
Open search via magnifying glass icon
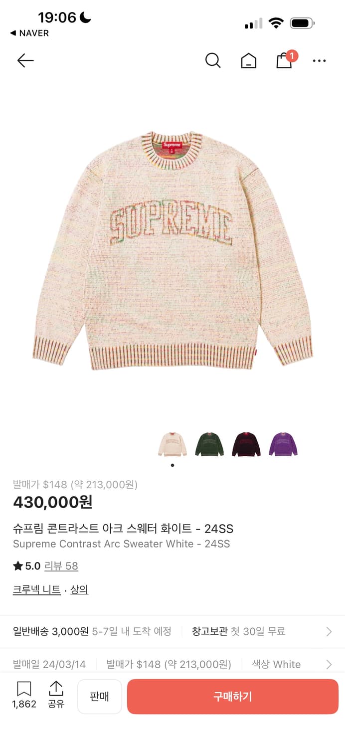coord(213,61)
